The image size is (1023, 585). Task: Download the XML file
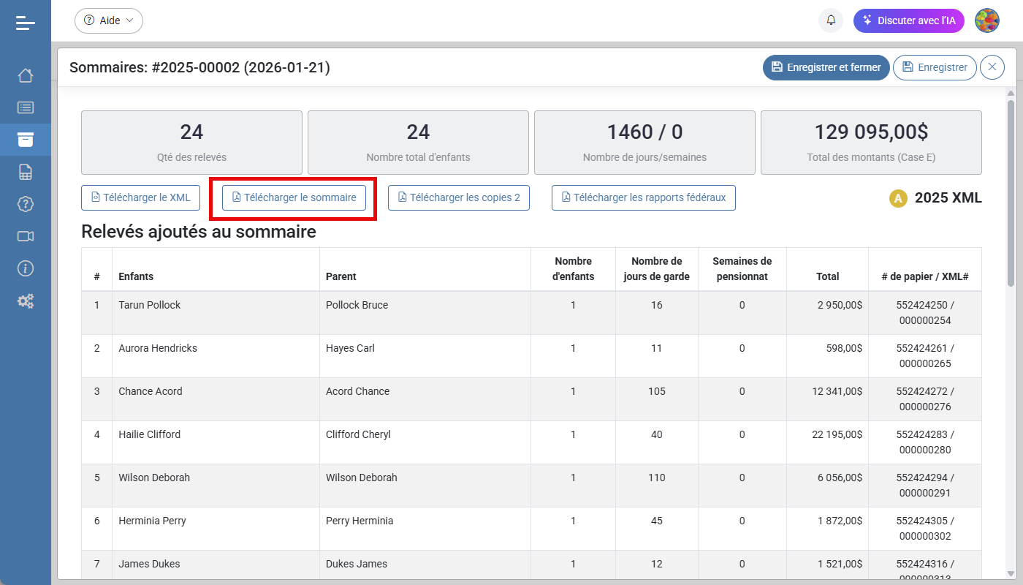(140, 197)
